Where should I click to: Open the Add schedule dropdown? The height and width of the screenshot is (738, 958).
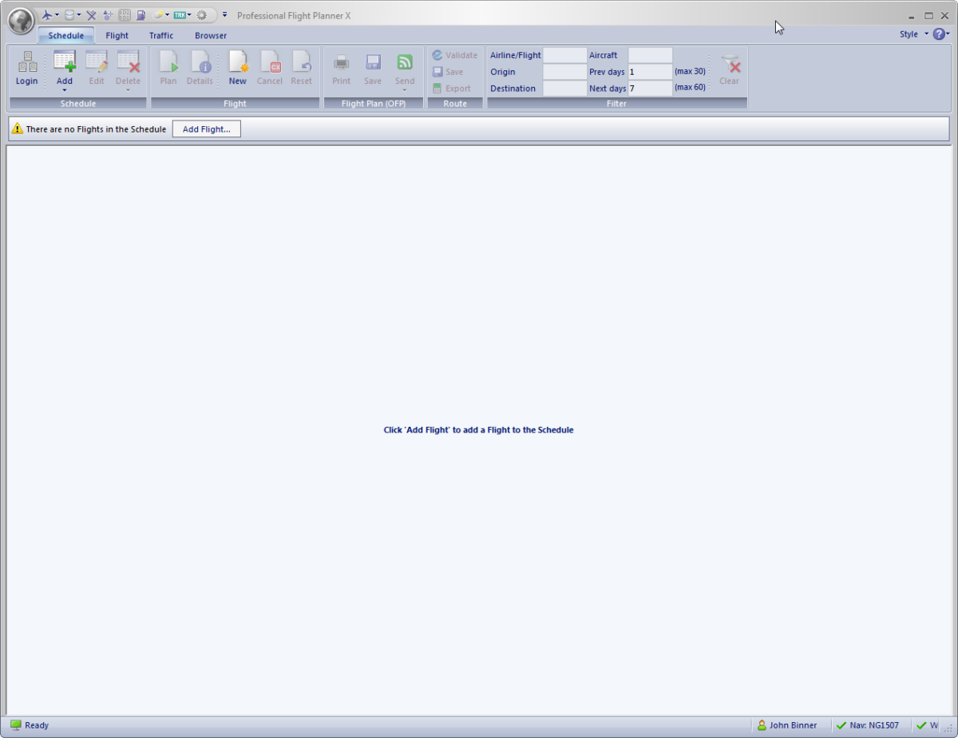coord(65,89)
